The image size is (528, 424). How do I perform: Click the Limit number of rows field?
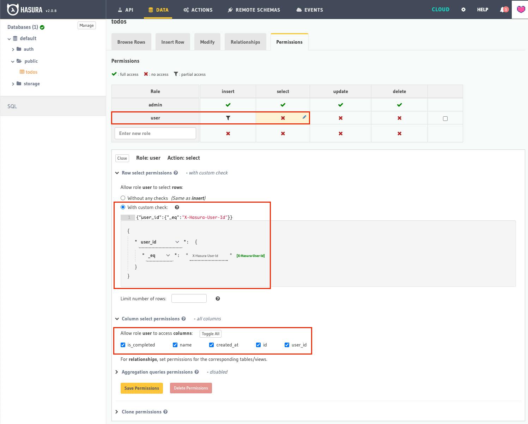(189, 299)
